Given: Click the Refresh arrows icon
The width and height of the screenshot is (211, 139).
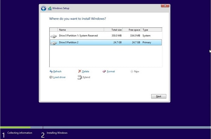Looking at the screenshot, I should pyautogui.click(x=51, y=71).
